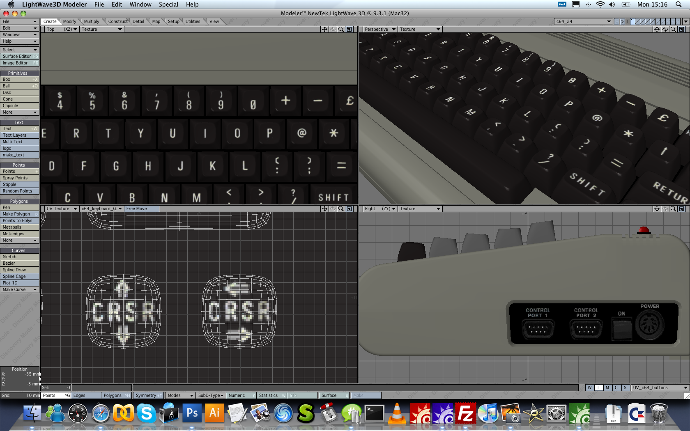Toggle Symmetry mode

tap(148, 395)
